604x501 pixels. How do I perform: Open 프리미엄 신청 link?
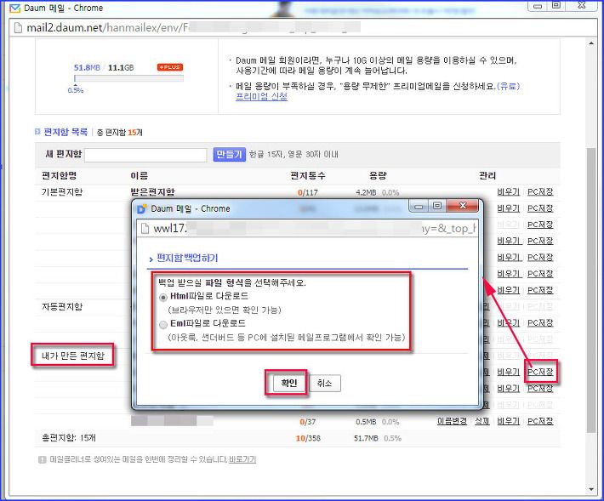261,96
